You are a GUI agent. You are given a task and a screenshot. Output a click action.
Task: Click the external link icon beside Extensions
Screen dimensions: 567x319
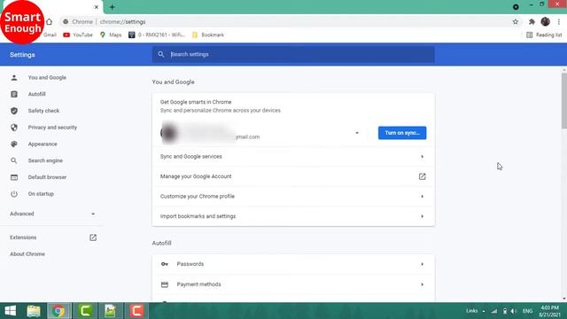[x=93, y=237]
